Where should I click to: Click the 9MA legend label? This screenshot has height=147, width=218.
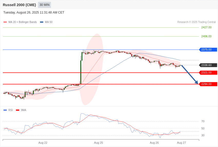(x=24, y=110)
